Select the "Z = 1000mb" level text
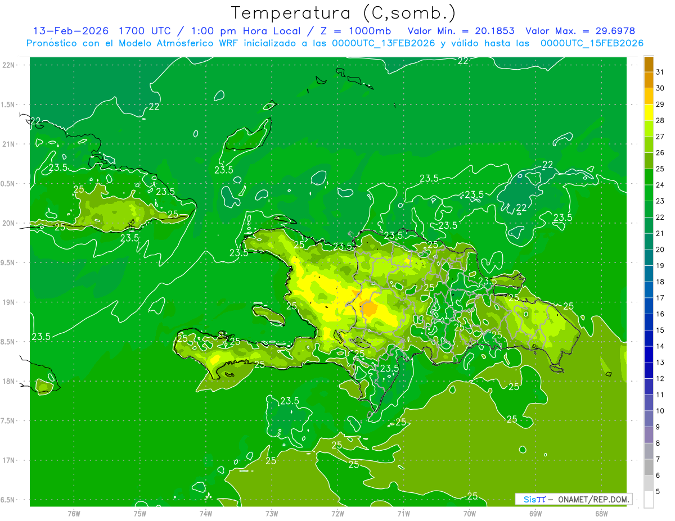The image size is (675, 521). coord(356,31)
